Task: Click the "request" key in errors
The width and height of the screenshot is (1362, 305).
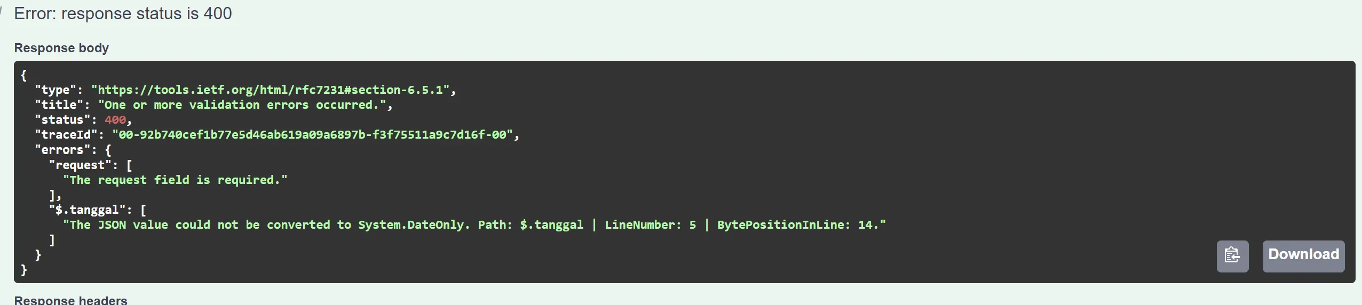Action: tap(80, 165)
